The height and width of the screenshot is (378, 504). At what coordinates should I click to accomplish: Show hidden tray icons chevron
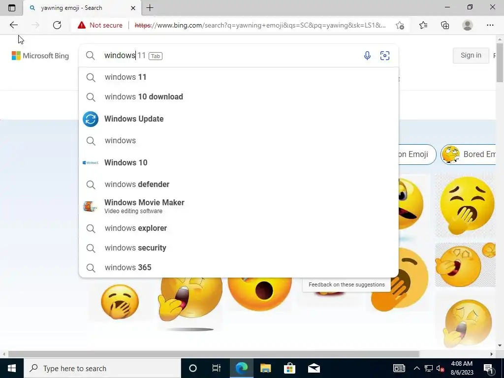(x=416, y=368)
